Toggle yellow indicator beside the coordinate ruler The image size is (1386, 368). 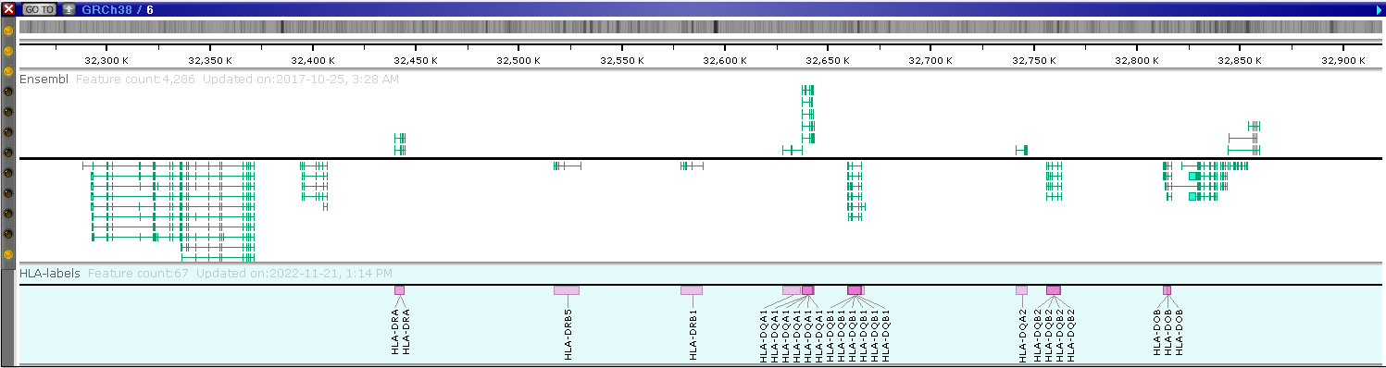click(8, 51)
